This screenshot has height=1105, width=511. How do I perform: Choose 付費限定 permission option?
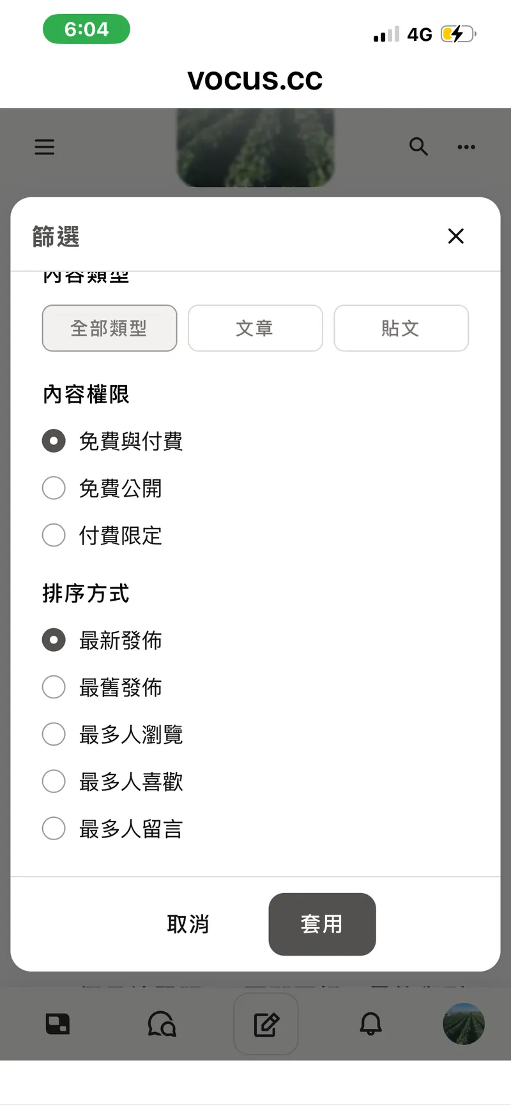(x=54, y=535)
